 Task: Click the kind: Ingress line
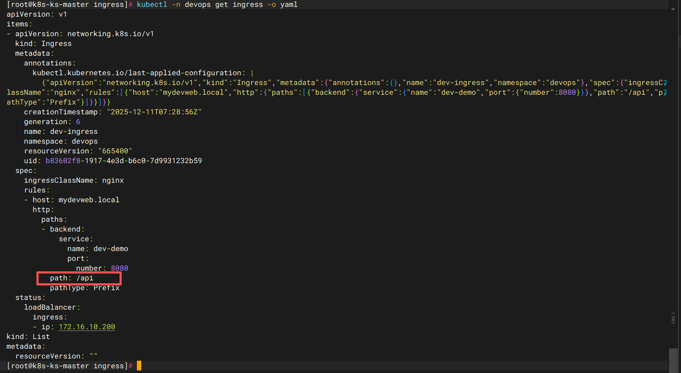click(x=43, y=43)
